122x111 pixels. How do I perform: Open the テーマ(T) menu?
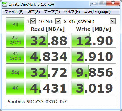click(x=52, y=12)
